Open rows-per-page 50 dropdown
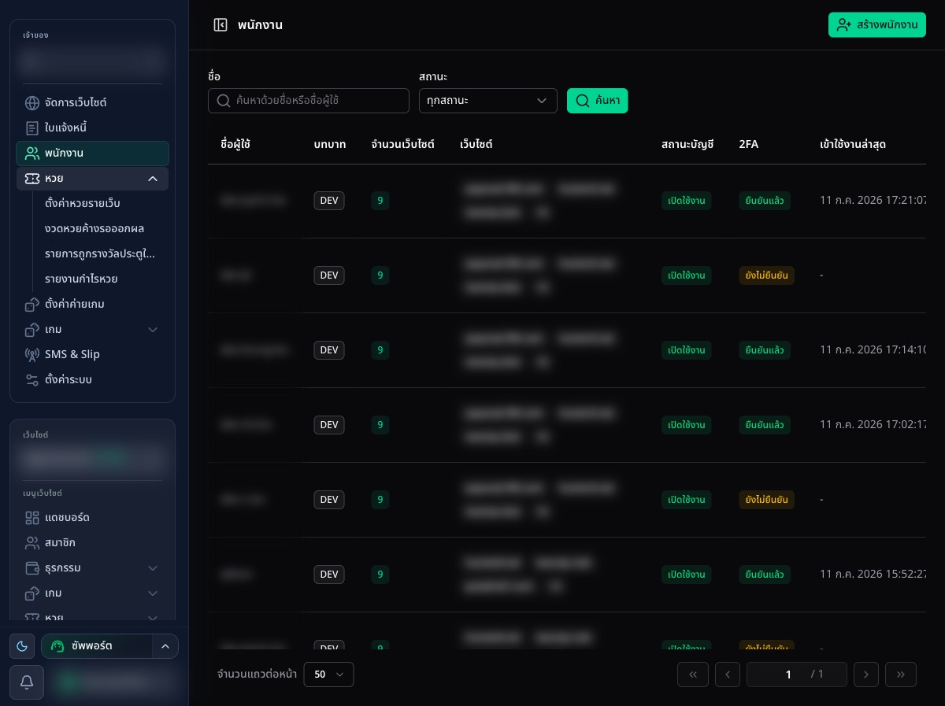 [328, 675]
